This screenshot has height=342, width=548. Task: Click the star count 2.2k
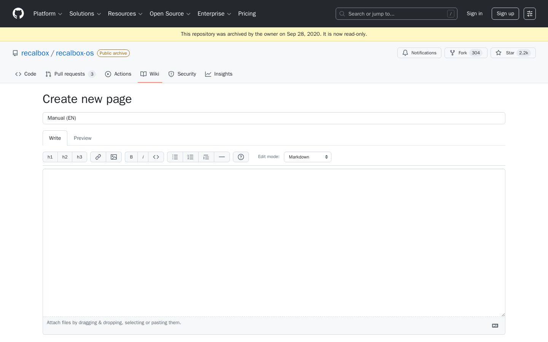[x=524, y=53]
